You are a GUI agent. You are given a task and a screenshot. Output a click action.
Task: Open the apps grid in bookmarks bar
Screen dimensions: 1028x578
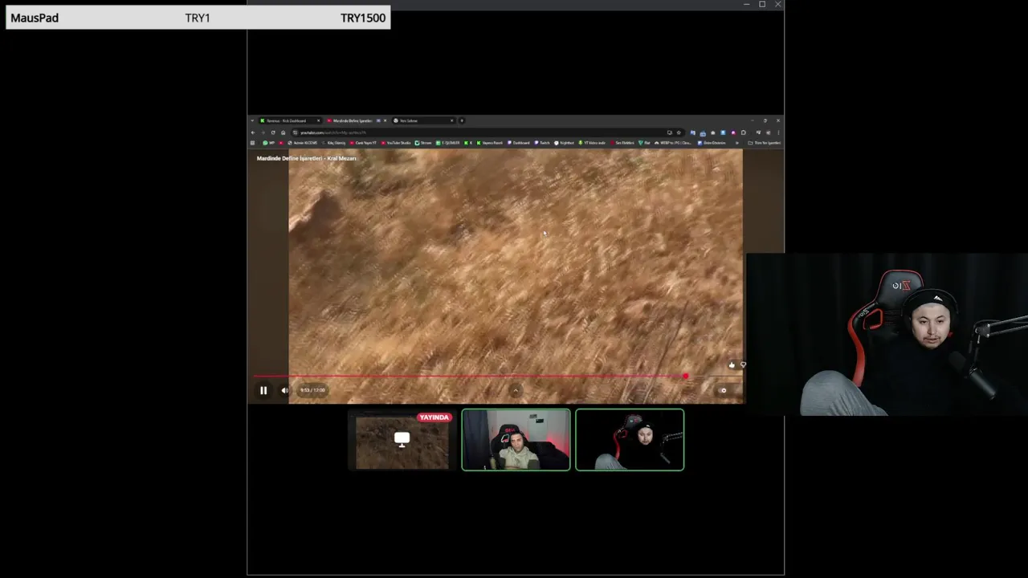click(252, 143)
